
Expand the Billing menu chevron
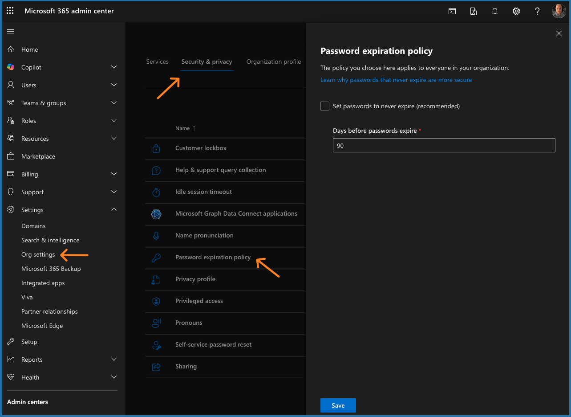pyautogui.click(x=114, y=174)
